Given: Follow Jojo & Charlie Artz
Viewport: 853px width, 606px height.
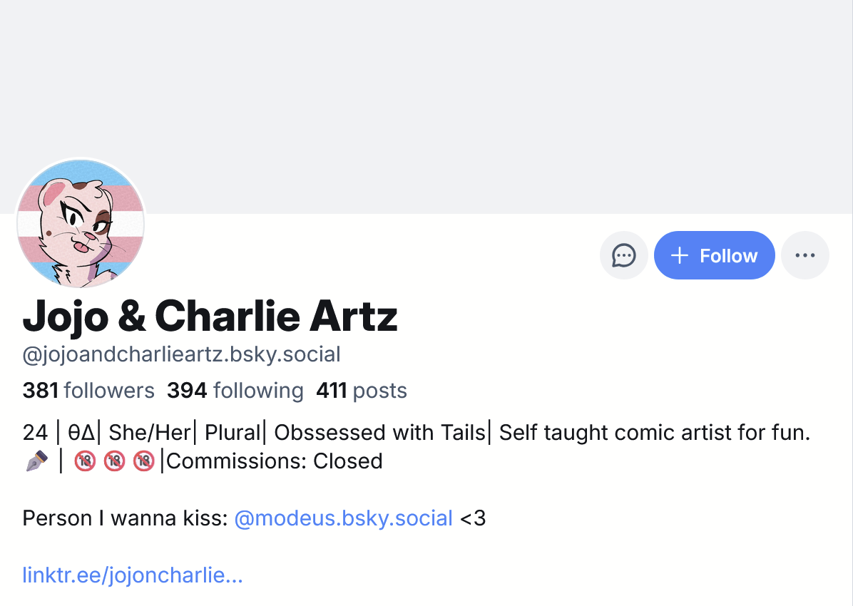Looking at the screenshot, I should pyautogui.click(x=714, y=255).
